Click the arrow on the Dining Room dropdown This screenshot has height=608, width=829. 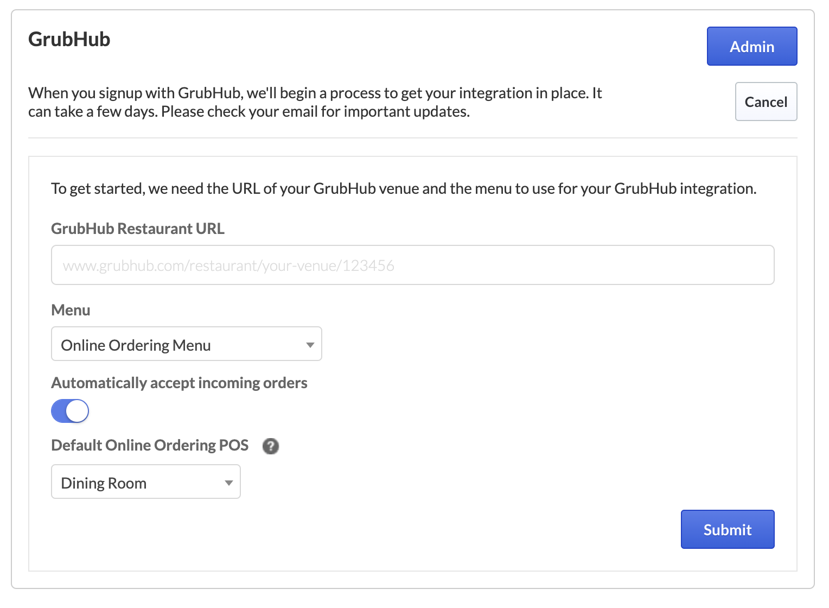coord(228,482)
